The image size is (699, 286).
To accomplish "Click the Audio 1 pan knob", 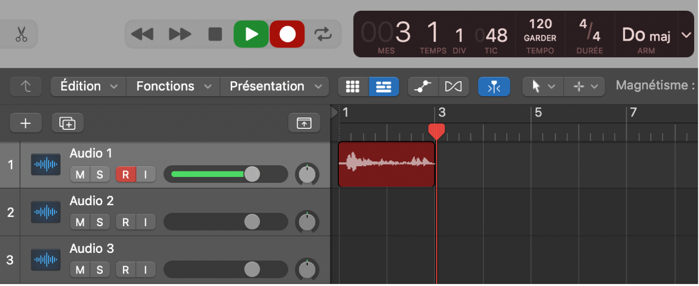I will (x=307, y=174).
